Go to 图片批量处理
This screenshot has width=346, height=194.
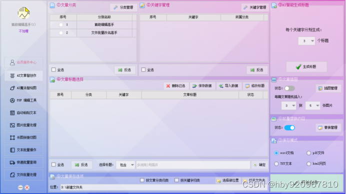[x=23, y=125]
